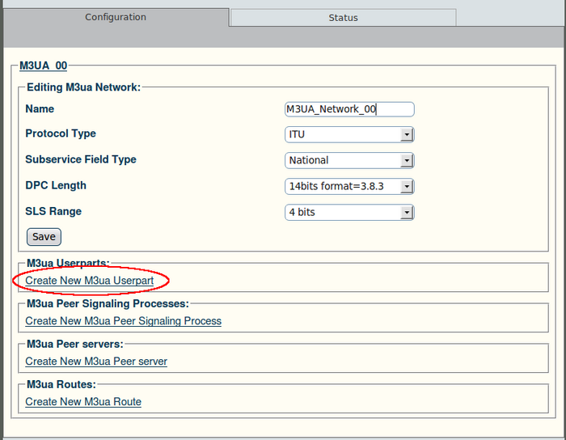Open Create New M3ua Peer Signaling Process

(x=123, y=321)
